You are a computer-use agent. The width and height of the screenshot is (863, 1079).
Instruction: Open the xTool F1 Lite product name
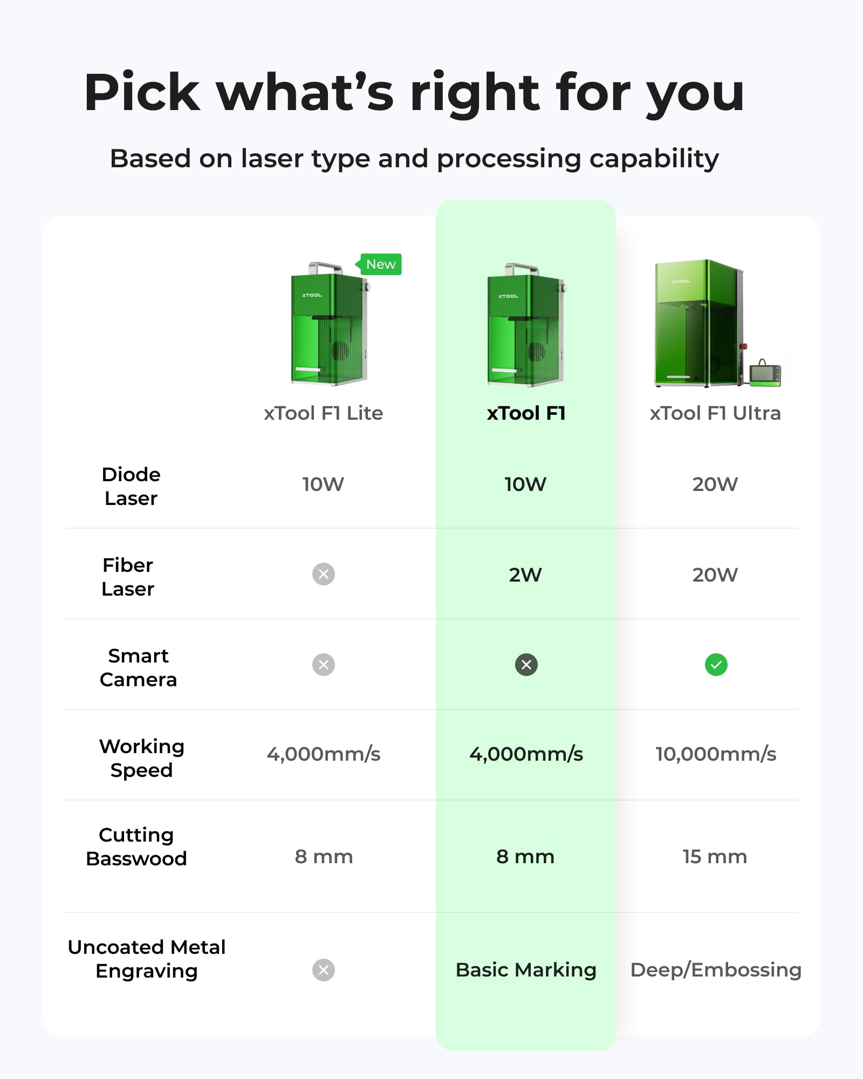pyautogui.click(x=323, y=413)
